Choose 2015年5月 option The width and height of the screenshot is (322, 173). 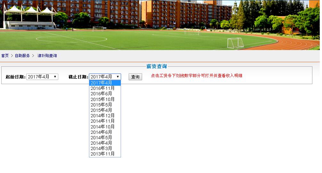coord(105,105)
